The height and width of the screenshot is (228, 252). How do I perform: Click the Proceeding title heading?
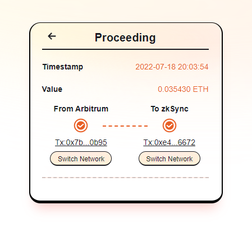click(x=125, y=38)
